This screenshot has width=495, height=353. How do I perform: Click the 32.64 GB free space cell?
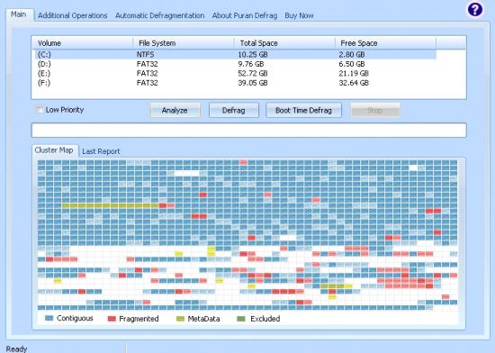coord(354,83)
